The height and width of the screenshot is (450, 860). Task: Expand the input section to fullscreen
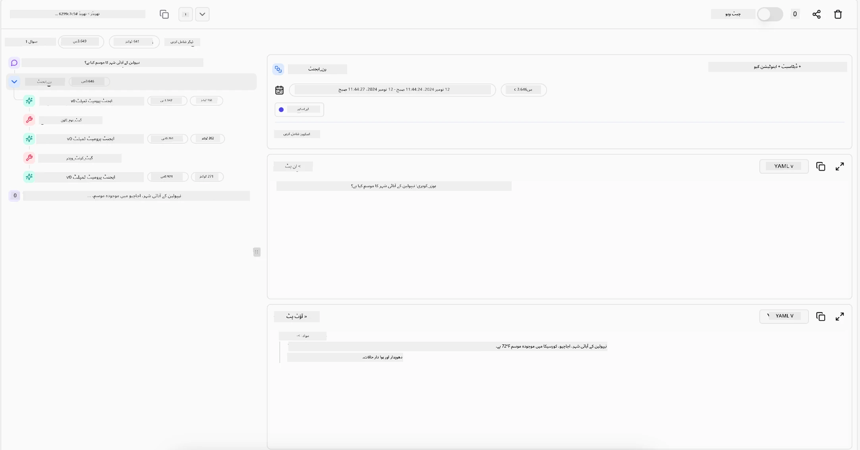pyautogui.click(x=839, y=167)
